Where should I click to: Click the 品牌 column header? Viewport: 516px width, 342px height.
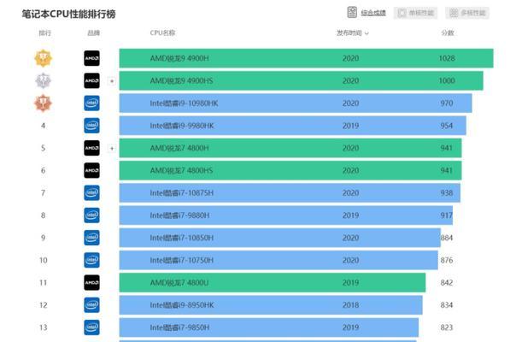(93, 33)
